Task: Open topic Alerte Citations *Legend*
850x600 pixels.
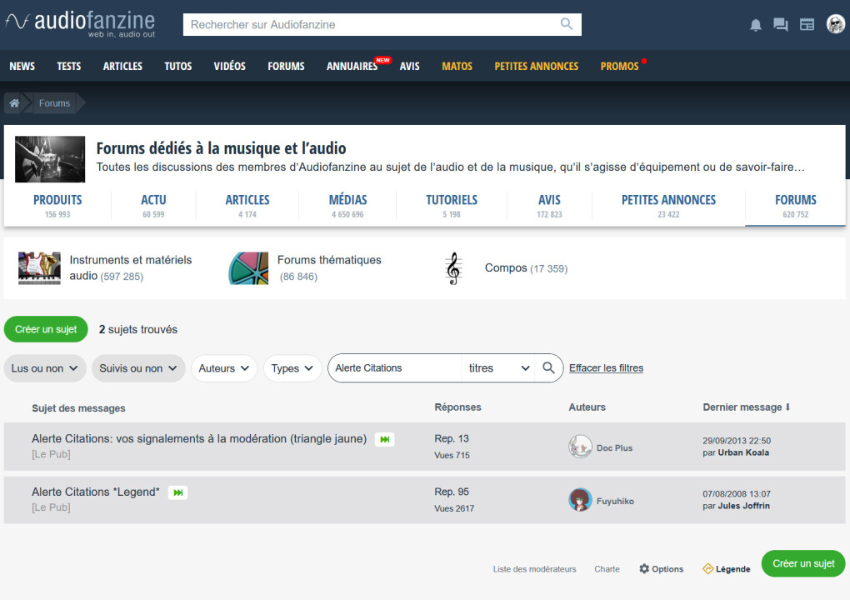Action: (x=95, y=492)
